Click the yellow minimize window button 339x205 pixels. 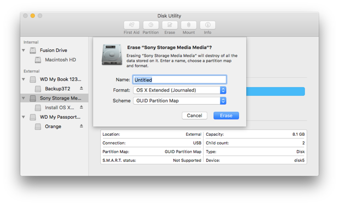[x=33, y=16]
